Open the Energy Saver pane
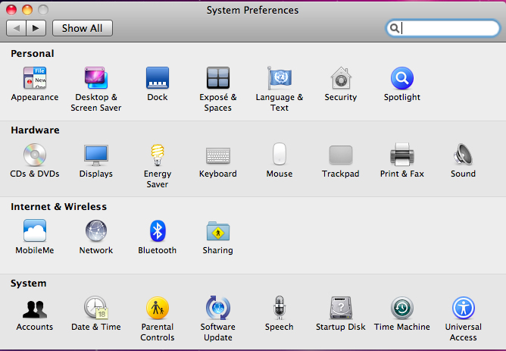 [x=157, y=155]
